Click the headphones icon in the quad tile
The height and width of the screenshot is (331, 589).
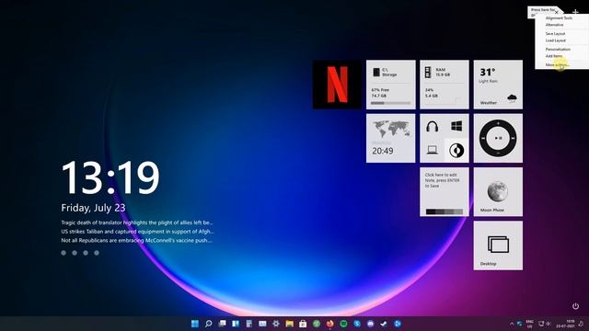[432, 127]
